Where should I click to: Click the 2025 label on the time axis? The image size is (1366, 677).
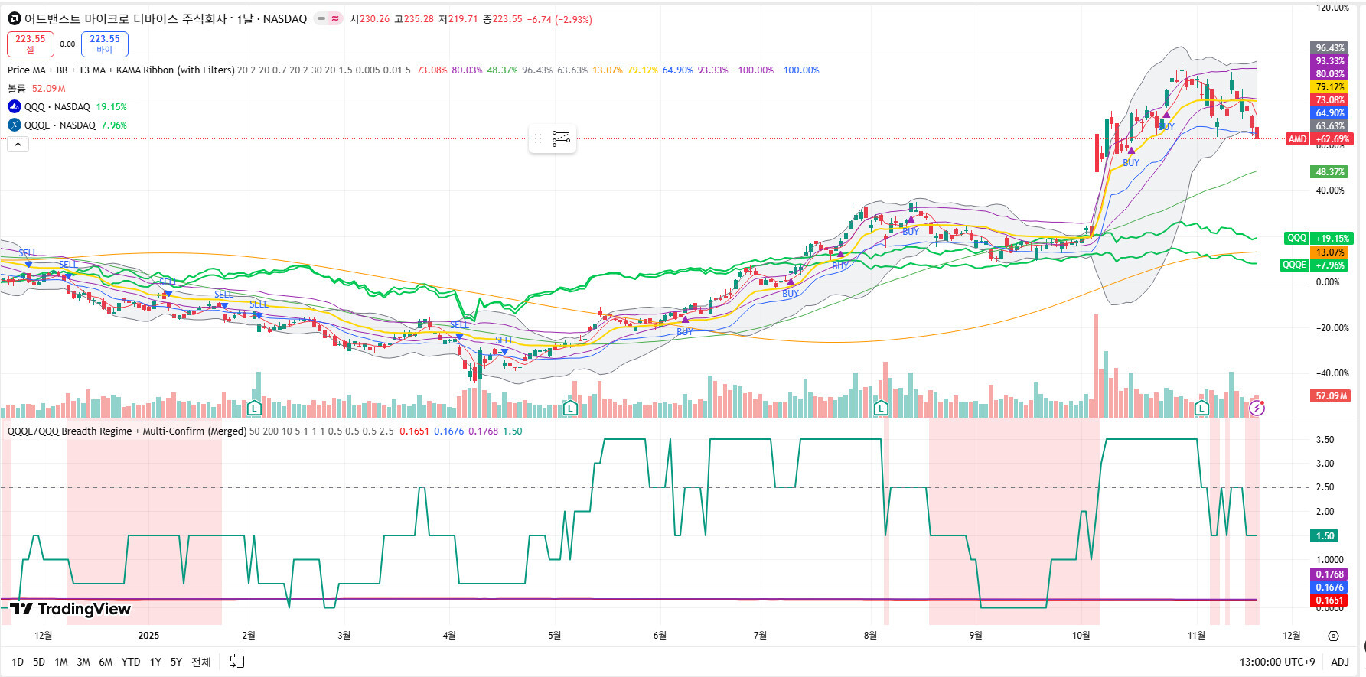148,636
